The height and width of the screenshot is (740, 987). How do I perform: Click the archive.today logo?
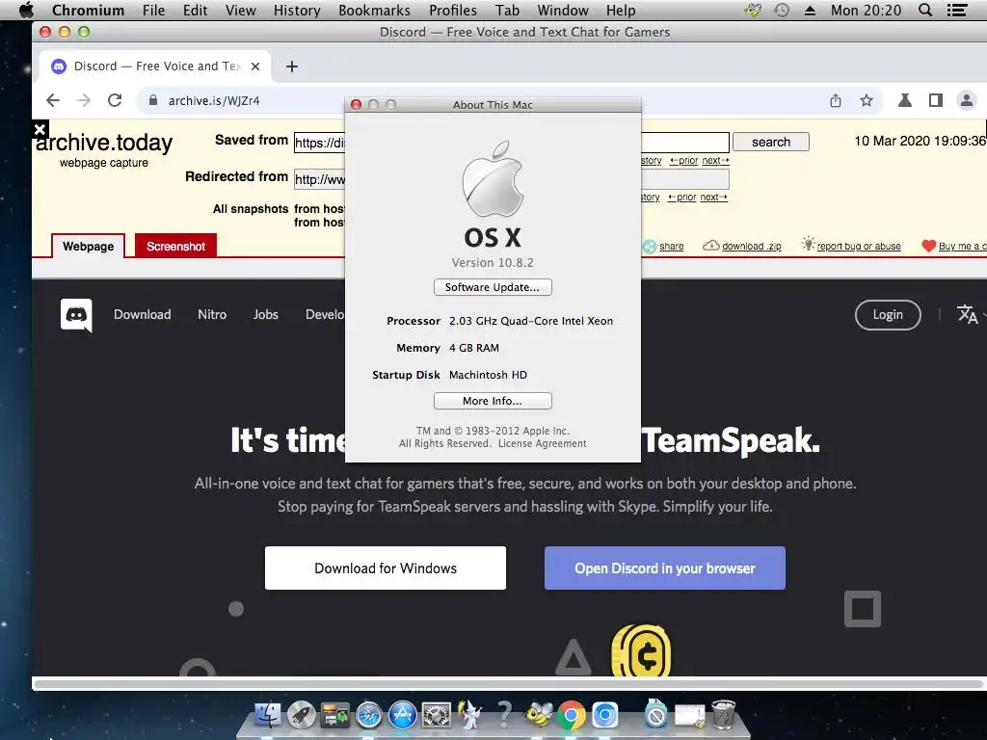(x=104, y=143)
